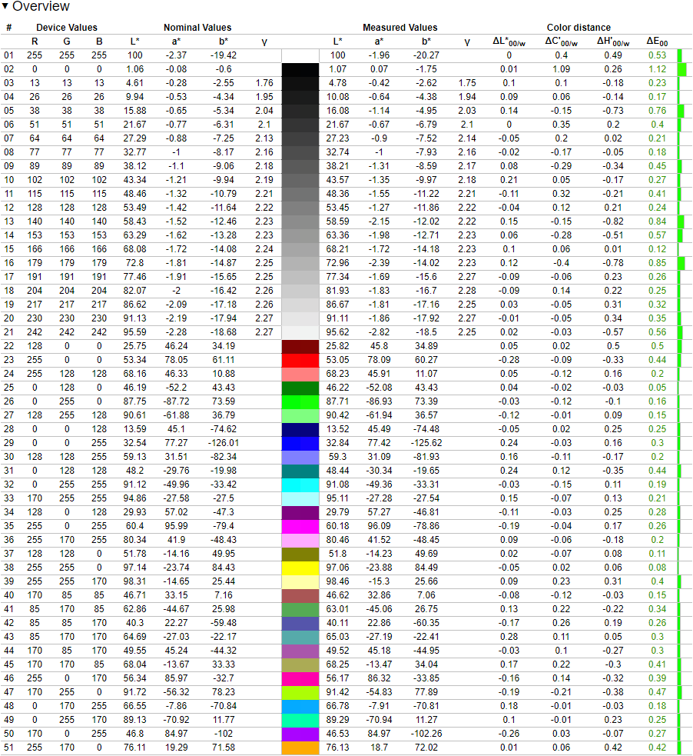The image size is (693, 756).
Task: Click the ΔE00 column header
Action: click(656, 42)
